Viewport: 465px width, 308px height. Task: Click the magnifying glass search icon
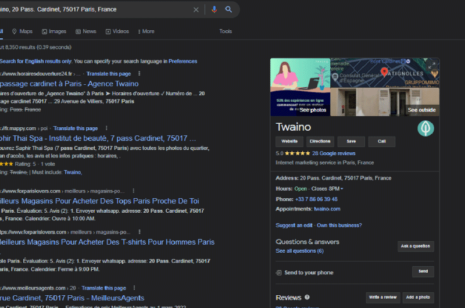[228, 9]
